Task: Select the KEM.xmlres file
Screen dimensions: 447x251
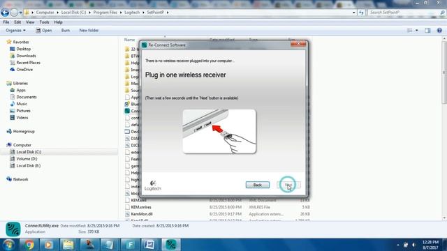Action: pos(141,207)
